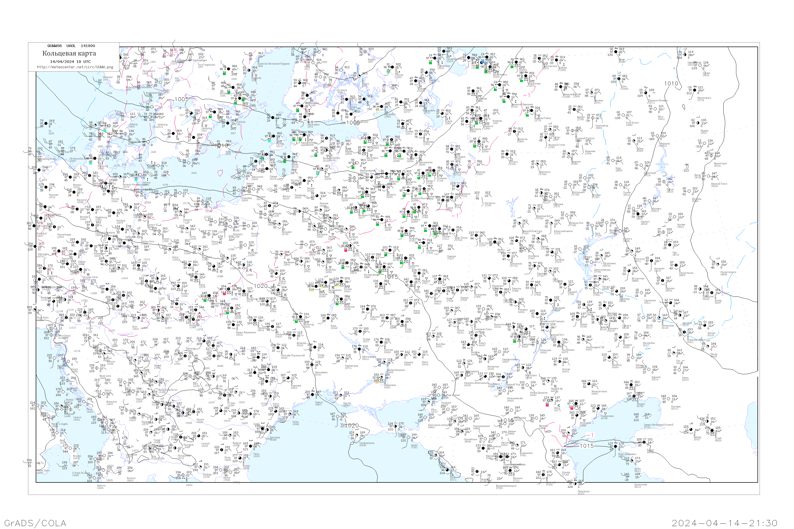Click the 1005 isobar label near Jomfruland Fyr
Image resolution: width=794 pixels, height=529 pixels.
[x=181, y=99]
